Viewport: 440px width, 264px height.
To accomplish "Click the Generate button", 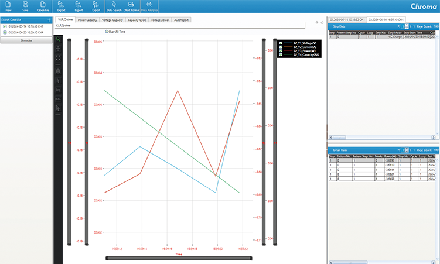I will click(x=26, y=40).
